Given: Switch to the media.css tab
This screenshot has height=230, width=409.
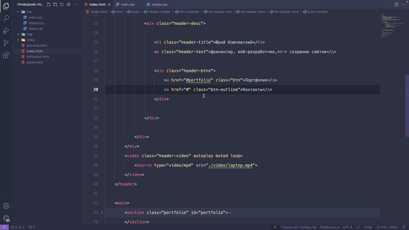Looking at the screenshot, I should pyautogui.click(x=159, y=4).
